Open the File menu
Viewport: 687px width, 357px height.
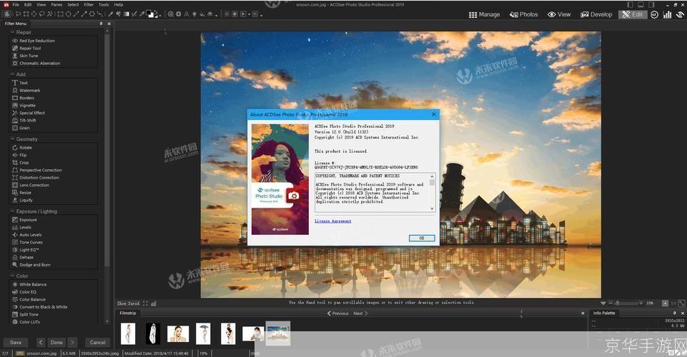16,4
